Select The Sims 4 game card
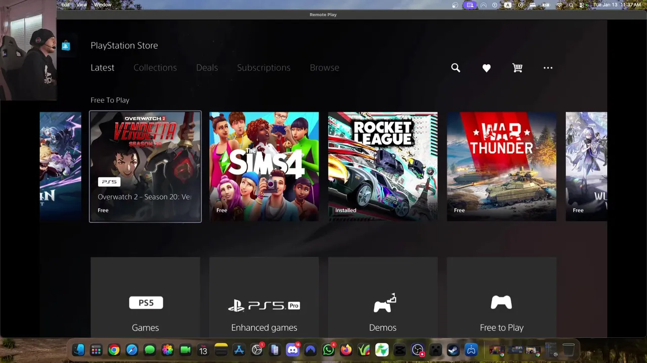 coord(264,166)
